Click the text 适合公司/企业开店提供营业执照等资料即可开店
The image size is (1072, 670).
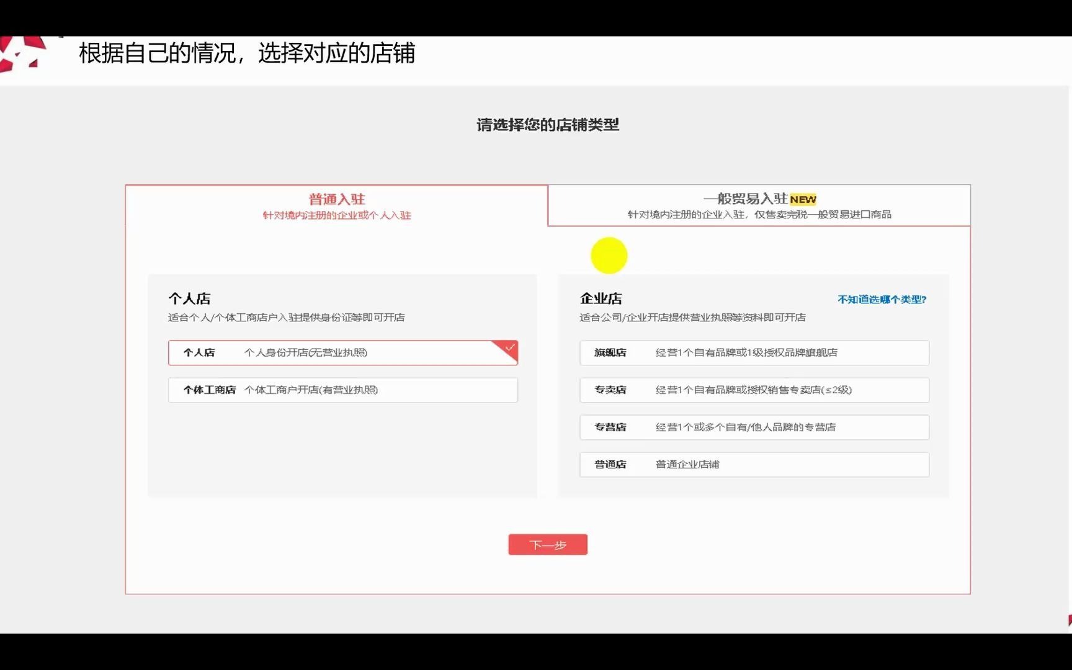[x=692, y=318]
